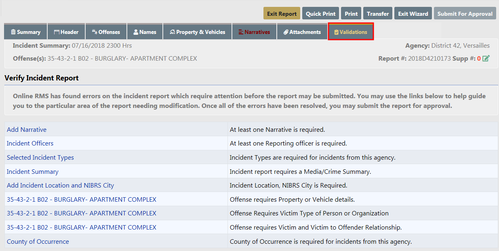This screenshot has width=499, height=251.
Task: Click Add Incident Location and NIBRS City
Action: [60, 186]
